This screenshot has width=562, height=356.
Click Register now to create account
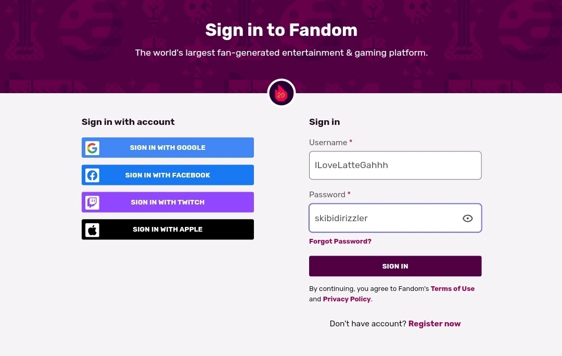click(x=435, y=323)
